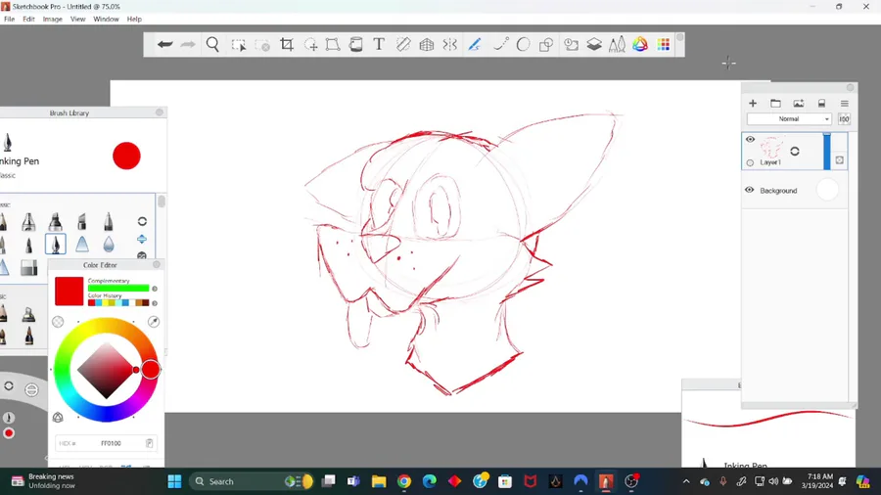This screenshot has height=495, width=881.
Task: Click the hue handle on the color wheel
Action: 151,369
